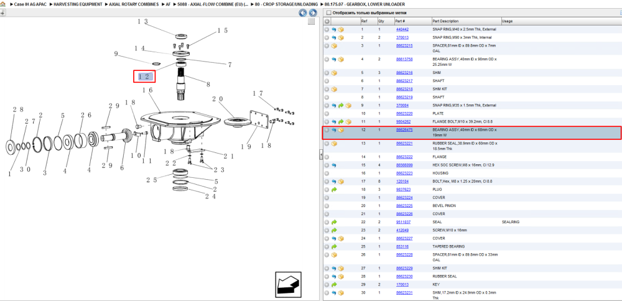
Task: Open part number link 440442
Action: click(x=402, y=30)
